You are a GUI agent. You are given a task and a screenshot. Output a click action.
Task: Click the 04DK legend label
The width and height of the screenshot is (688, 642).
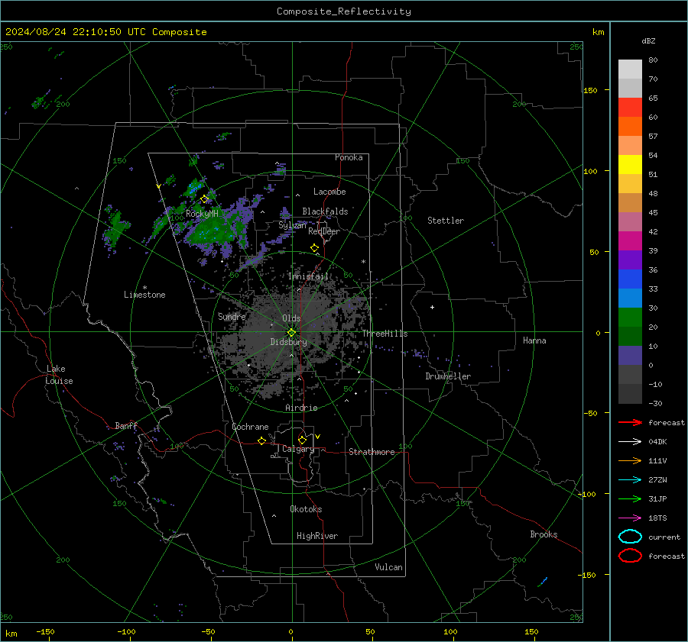tap(657, 442)
